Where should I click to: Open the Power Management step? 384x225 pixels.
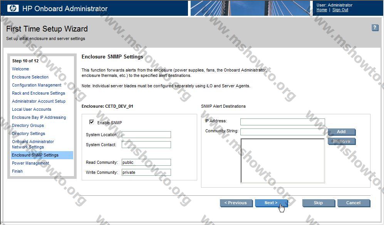point(30,163)
